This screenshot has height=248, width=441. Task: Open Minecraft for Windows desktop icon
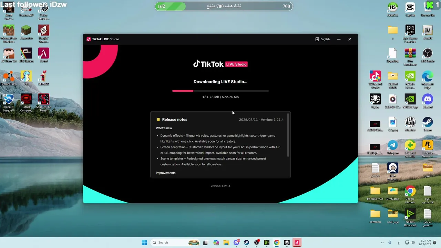(9, 34)
